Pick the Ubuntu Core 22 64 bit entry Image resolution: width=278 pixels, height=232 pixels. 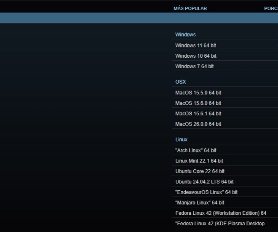[x=200, y=171]
